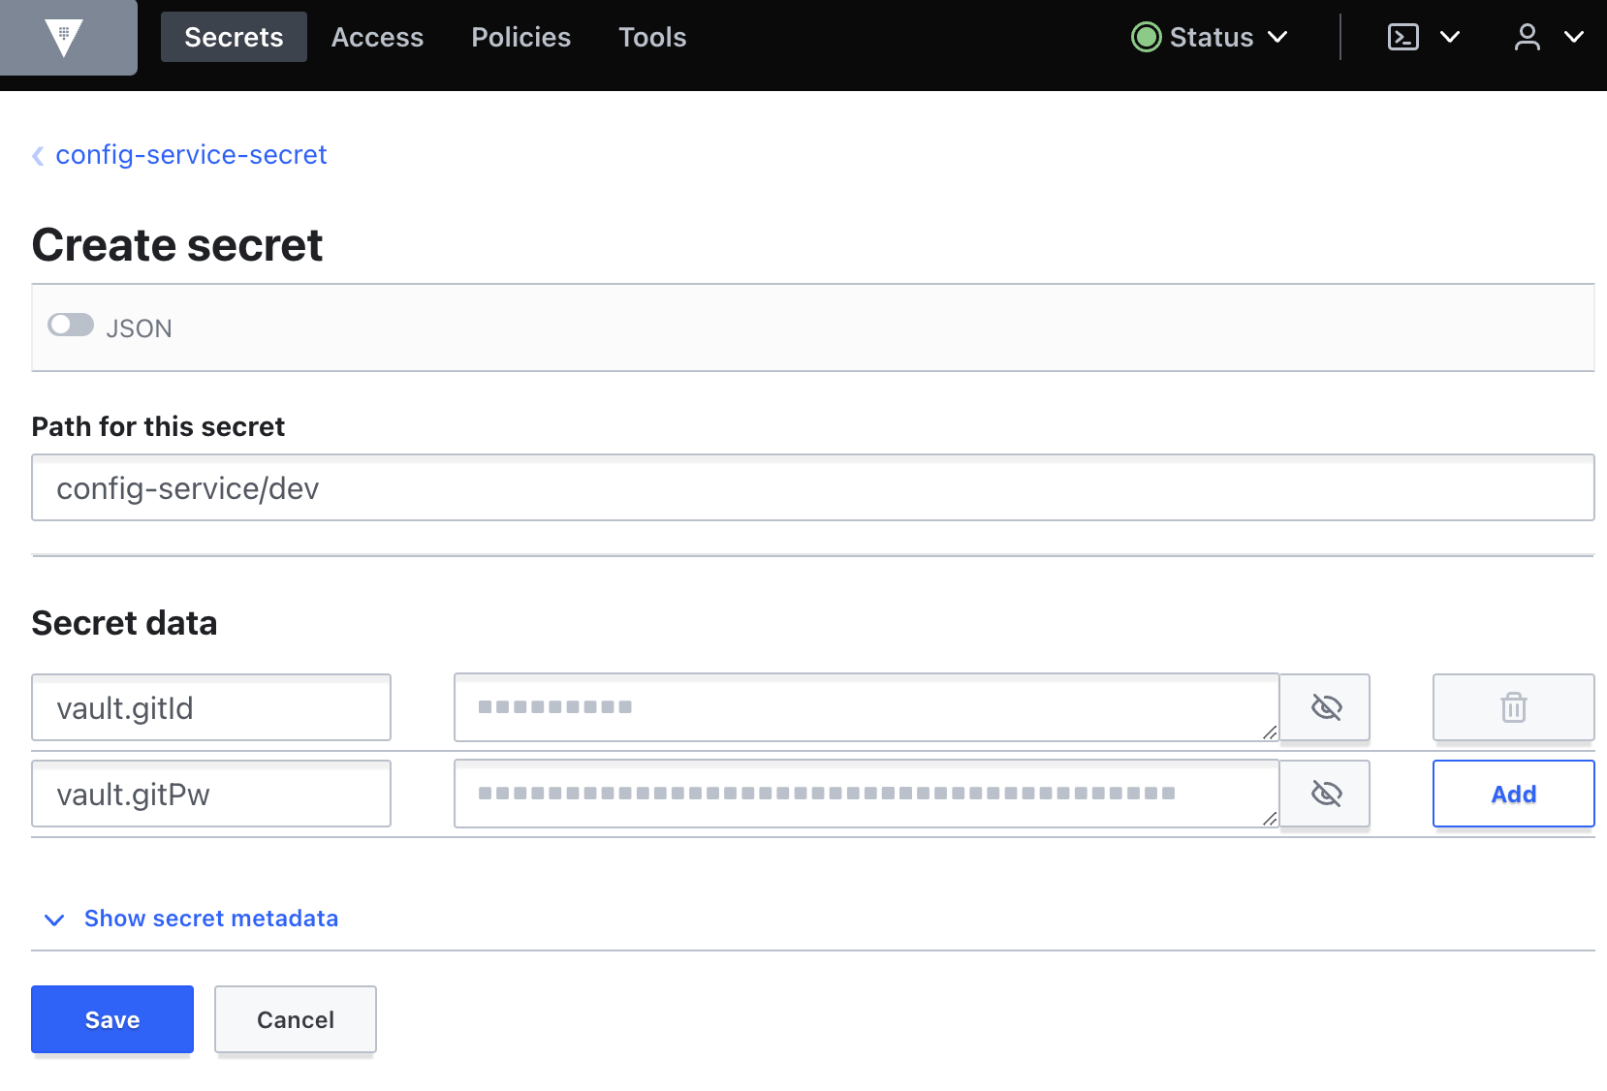
Task: Expand the Status dropdown
Action: tap(1210, 37)
